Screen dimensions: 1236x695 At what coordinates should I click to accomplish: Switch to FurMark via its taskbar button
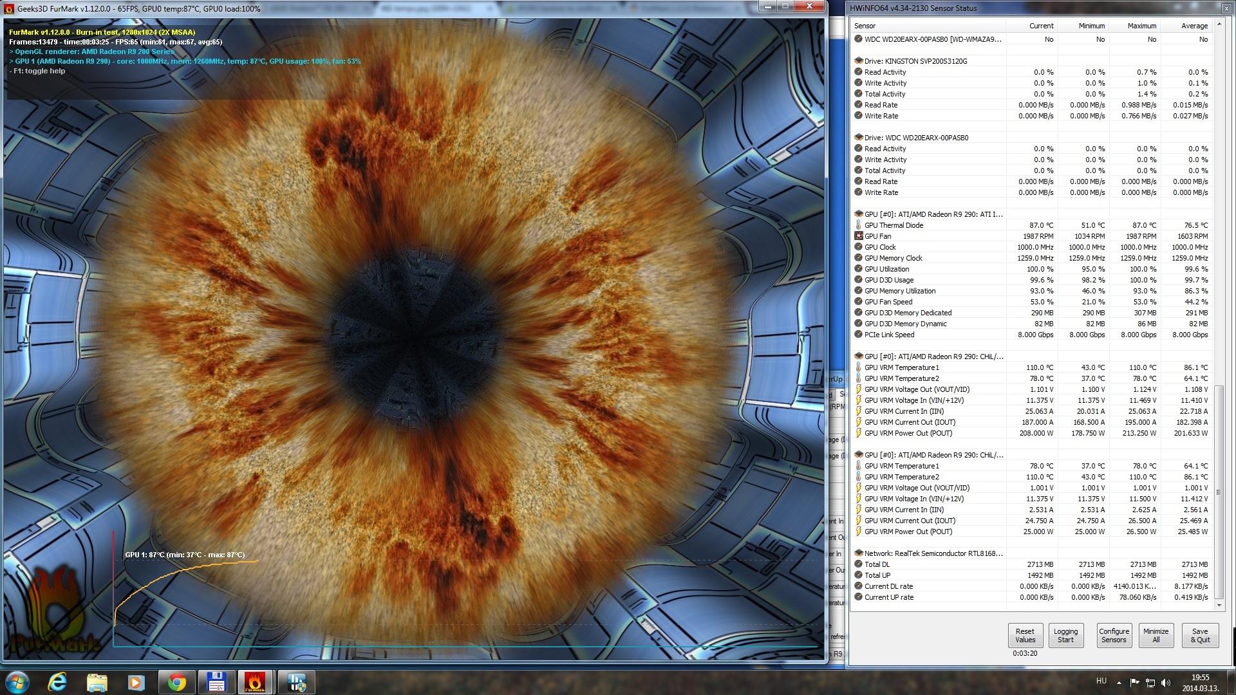(256, 682)
